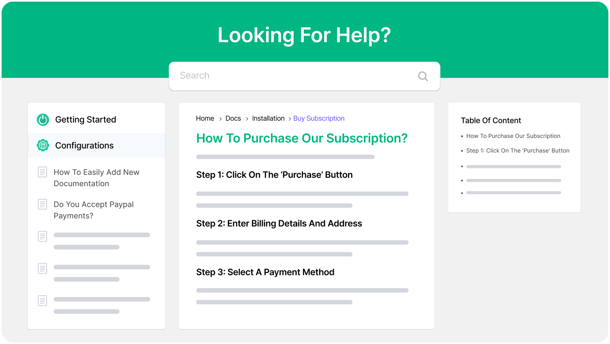610x344 pixels.
Task: Click the Step 1 link in Table Of Content
Action: coord(518,150)
